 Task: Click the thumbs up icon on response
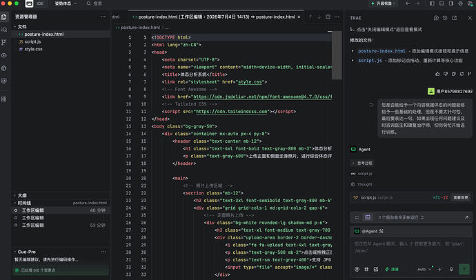437,74
